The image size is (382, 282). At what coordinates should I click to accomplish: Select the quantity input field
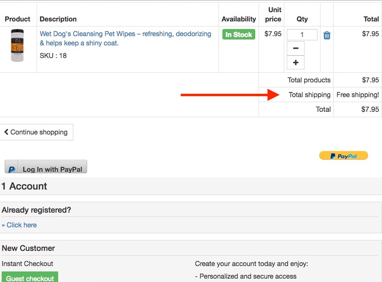coord(302,34)
